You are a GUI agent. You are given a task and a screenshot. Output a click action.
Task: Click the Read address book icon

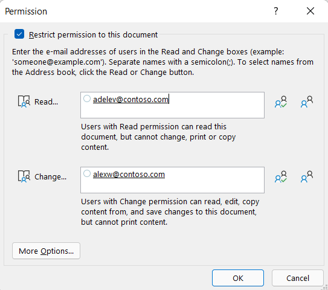point(24,101)
